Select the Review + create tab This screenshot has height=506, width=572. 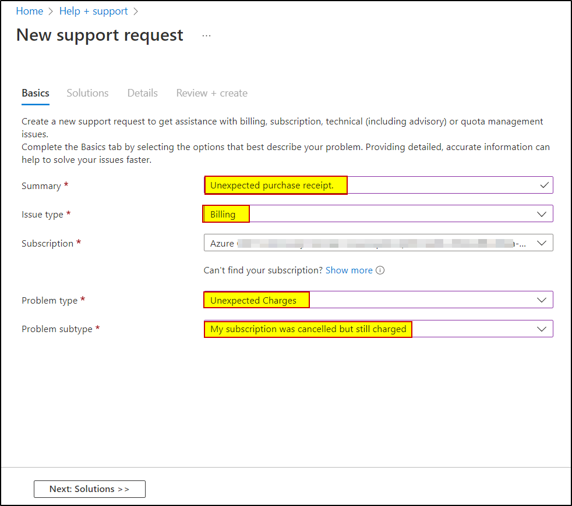pyautogui.click(x=211, y=93)
